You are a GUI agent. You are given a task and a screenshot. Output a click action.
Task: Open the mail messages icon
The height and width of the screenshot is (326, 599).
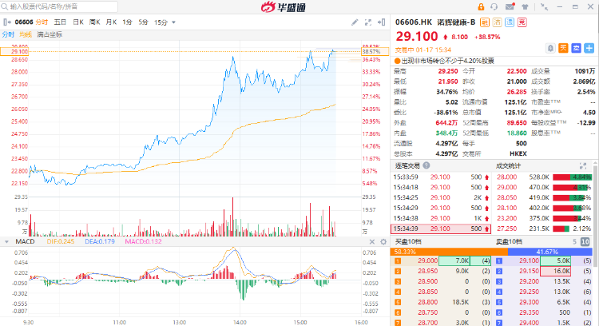tap(510, 7)
